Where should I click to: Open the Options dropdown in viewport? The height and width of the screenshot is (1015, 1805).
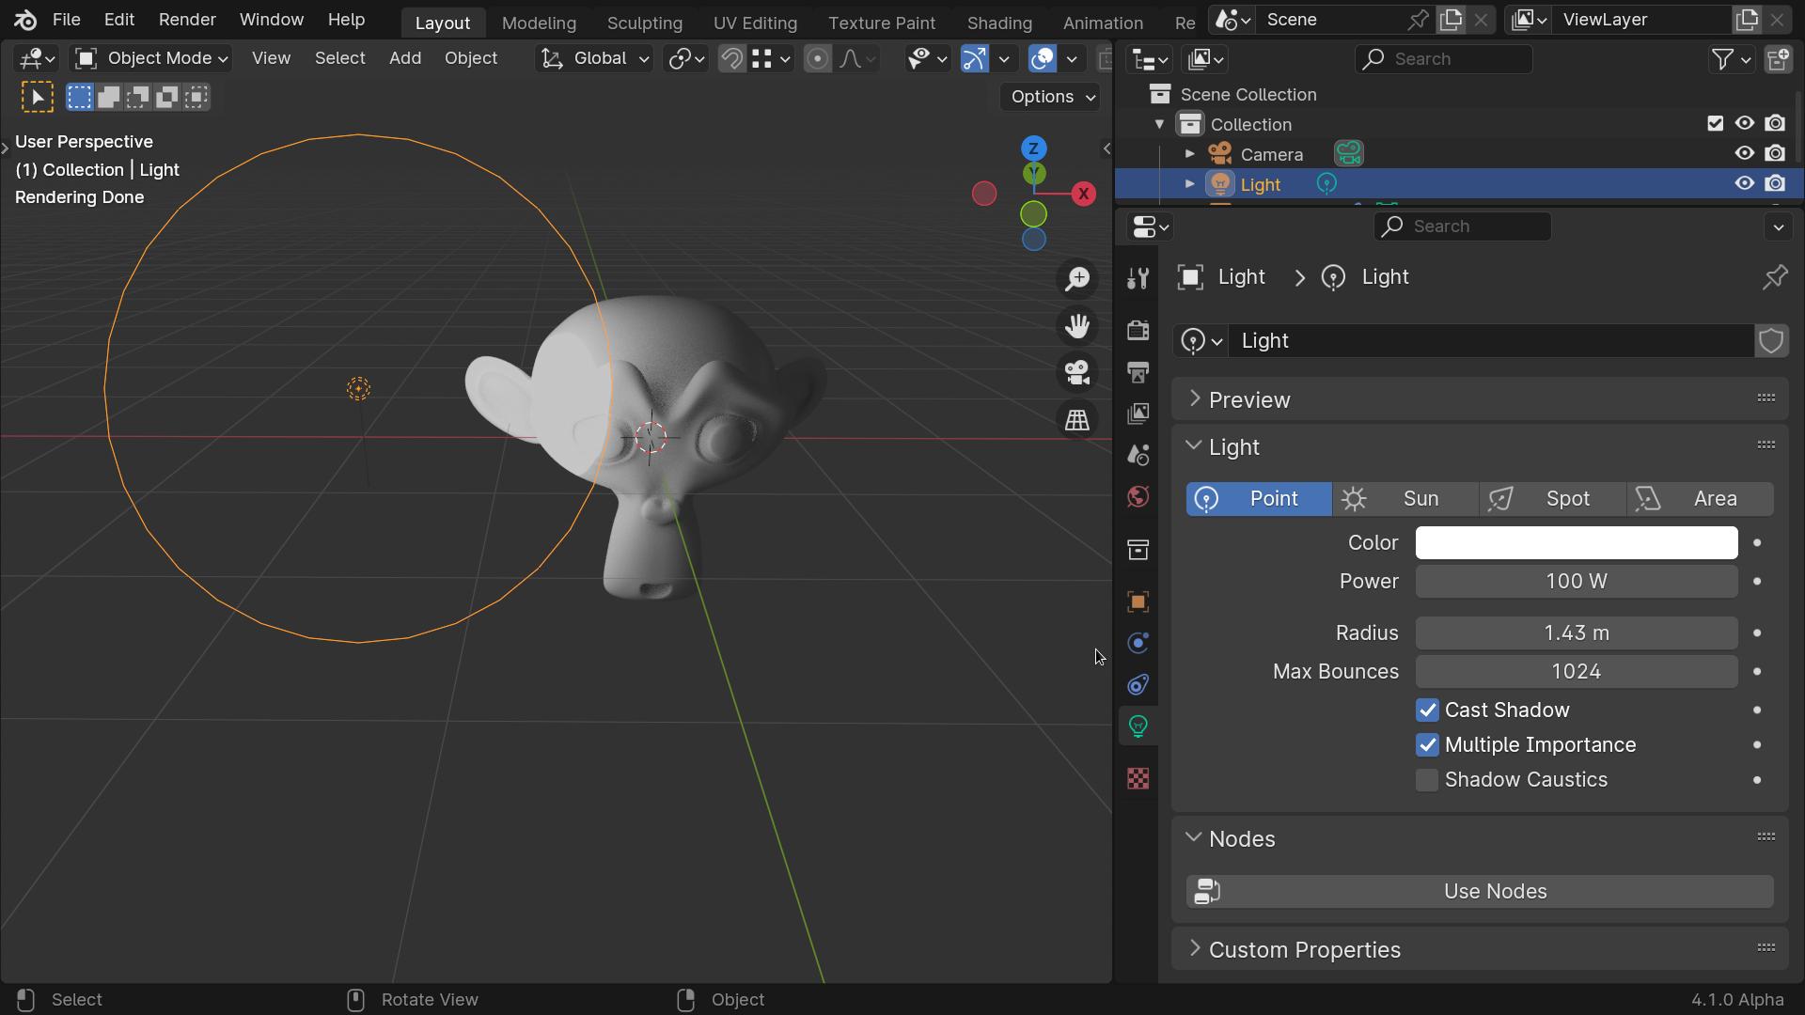[1050, 97]
